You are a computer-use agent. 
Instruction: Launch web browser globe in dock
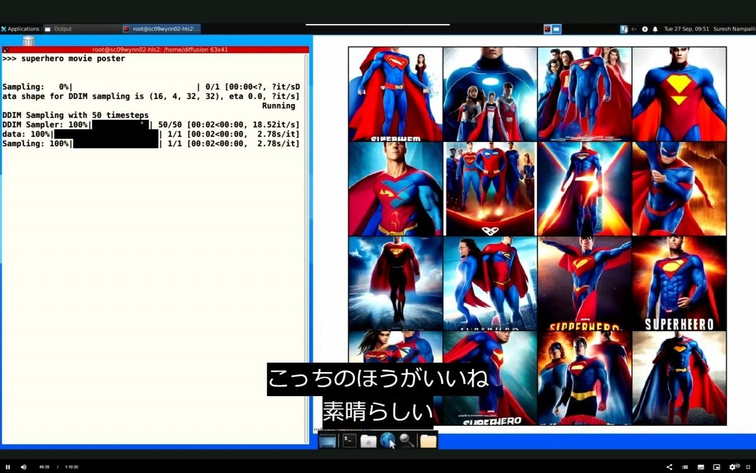coord(387,440)
